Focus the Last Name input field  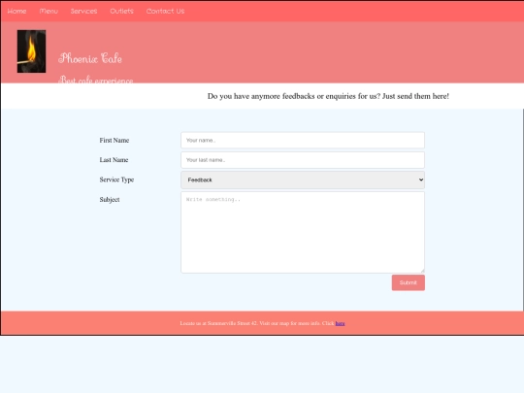click(x=303, y=160)
